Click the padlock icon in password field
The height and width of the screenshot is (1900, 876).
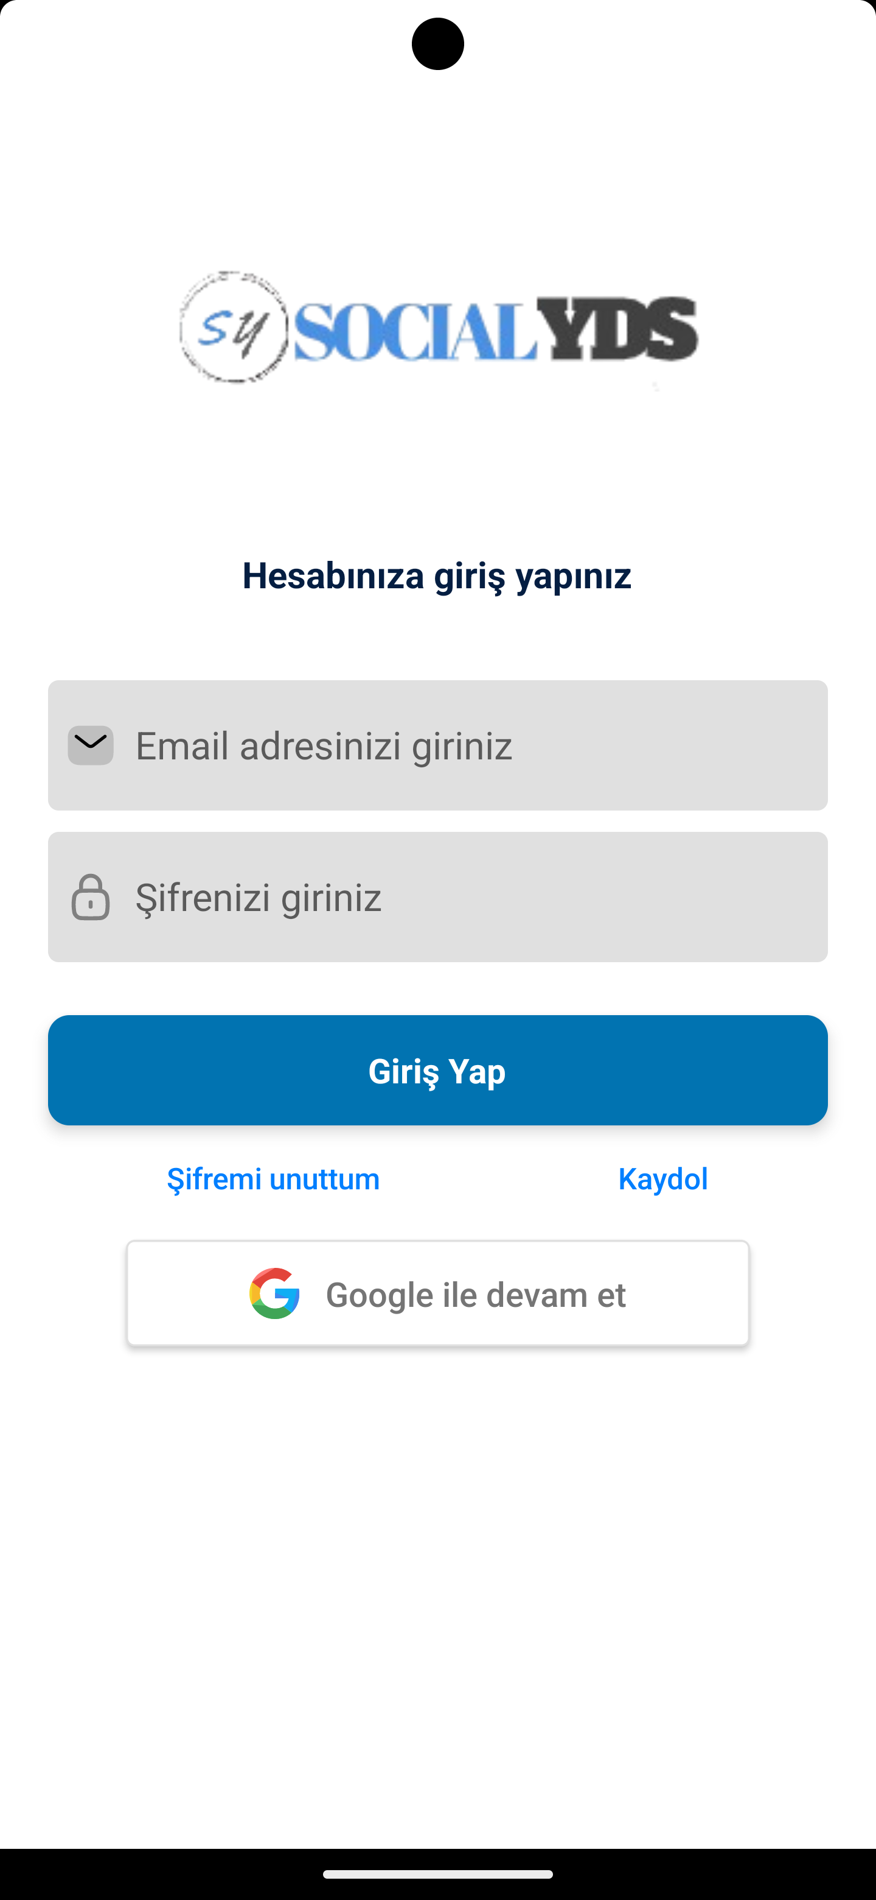91,897
